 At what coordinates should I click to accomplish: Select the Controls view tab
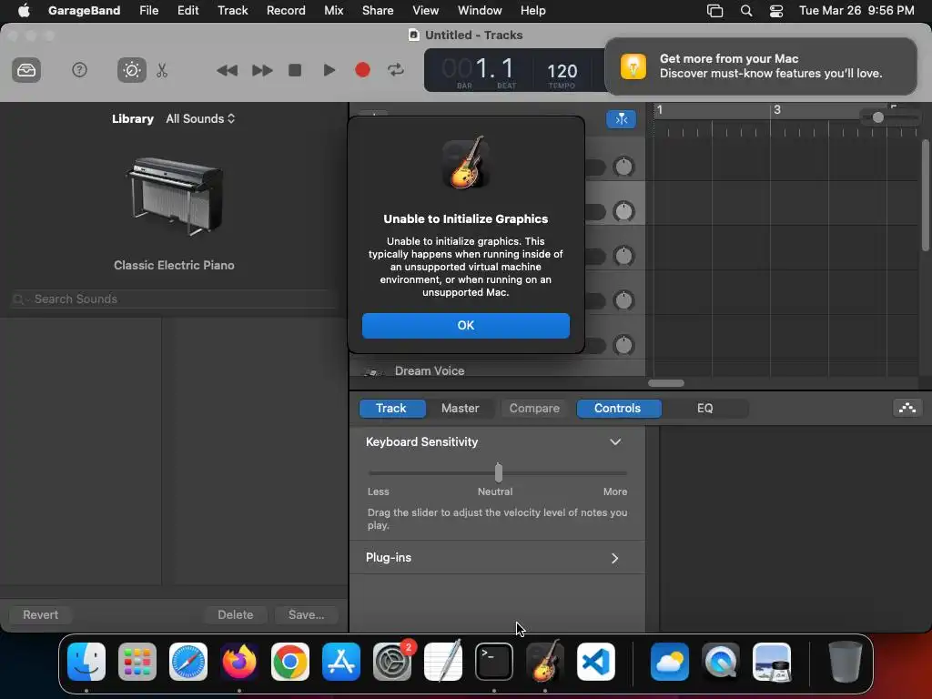click(618, 409)
